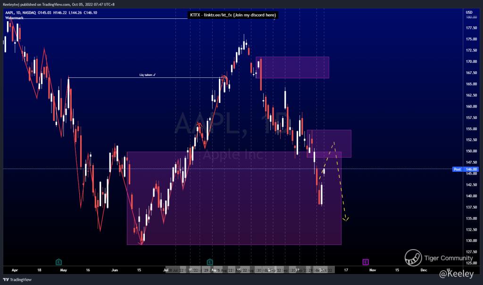The width and height of the screenshot is (483, 285).
Task: Click the purple upcoming earnings E icon
Action: point(366,262)
